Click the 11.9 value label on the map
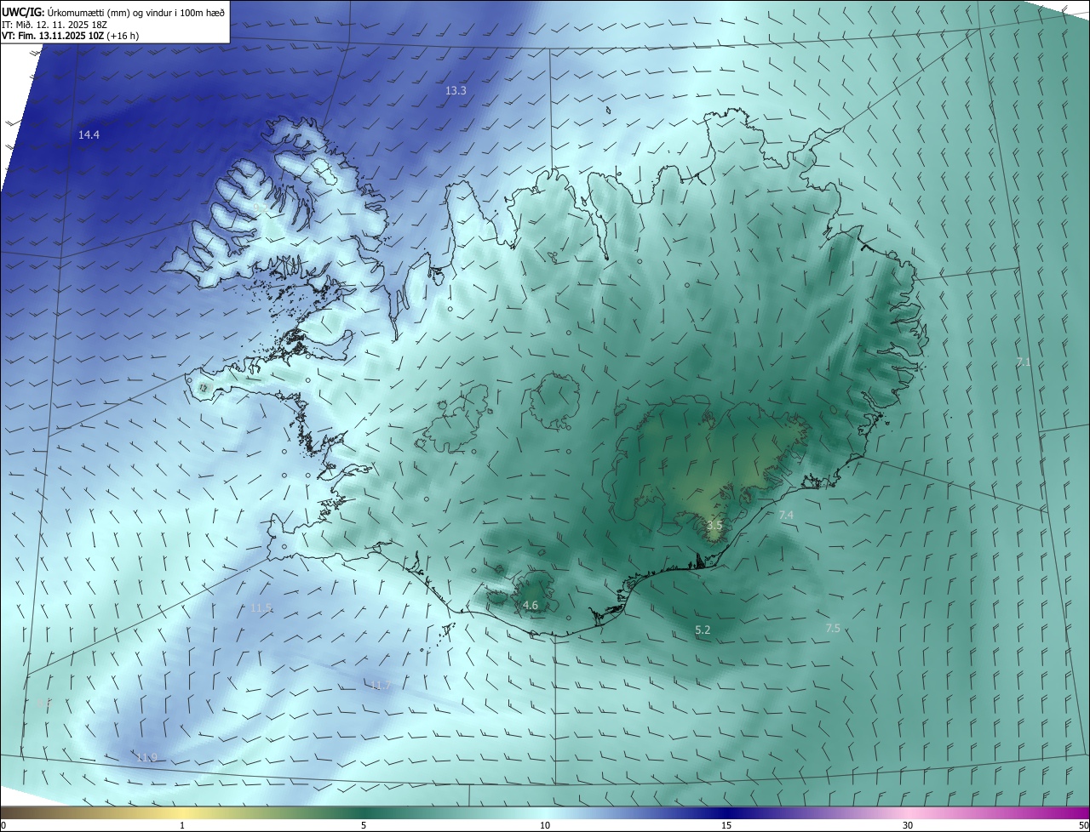 pyautogui.click(x=146, y=758)
